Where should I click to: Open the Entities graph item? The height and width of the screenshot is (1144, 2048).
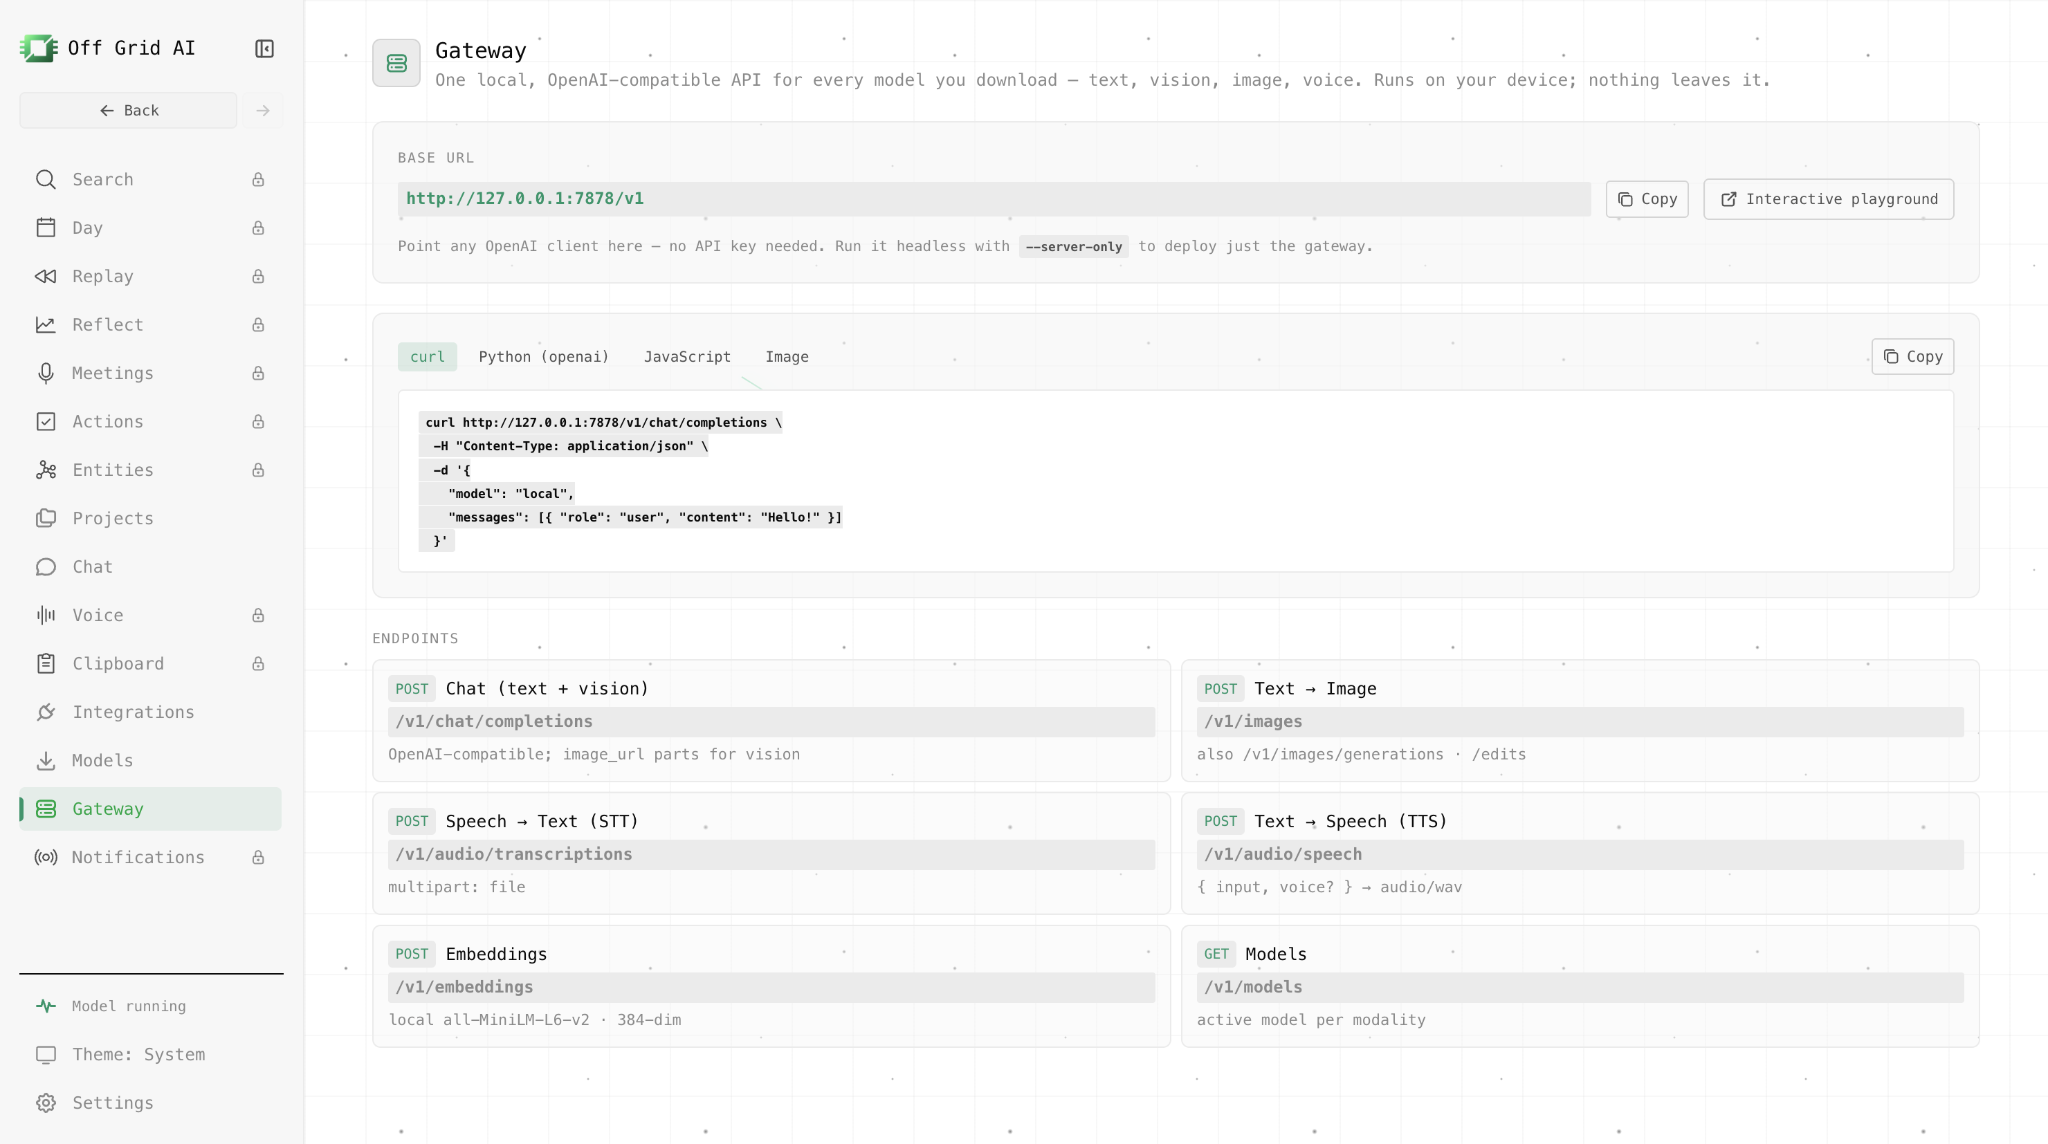[x=150, y=470]
